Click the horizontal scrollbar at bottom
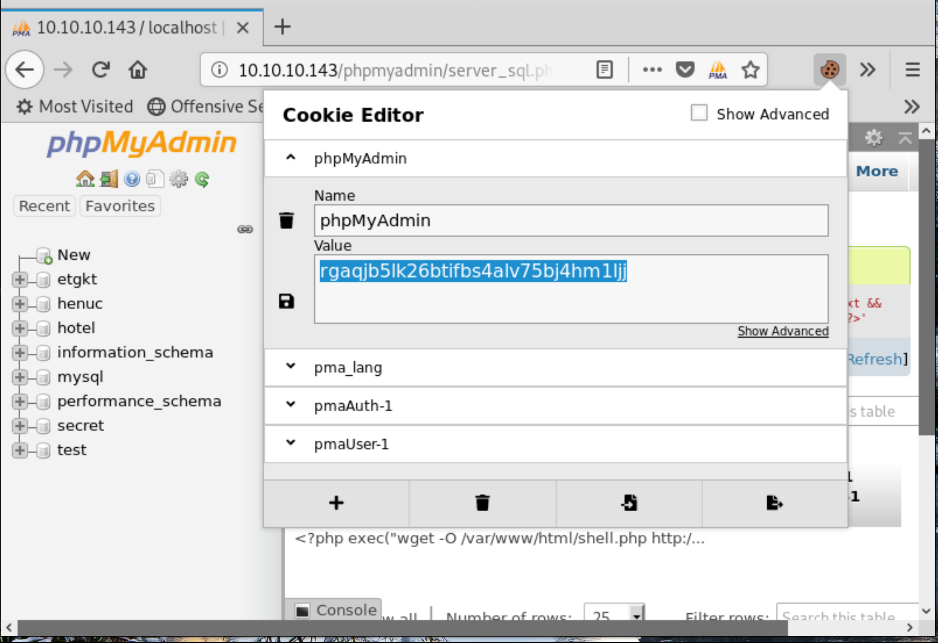The height and width of the screenshot is (643, 938). click(402, 627)
